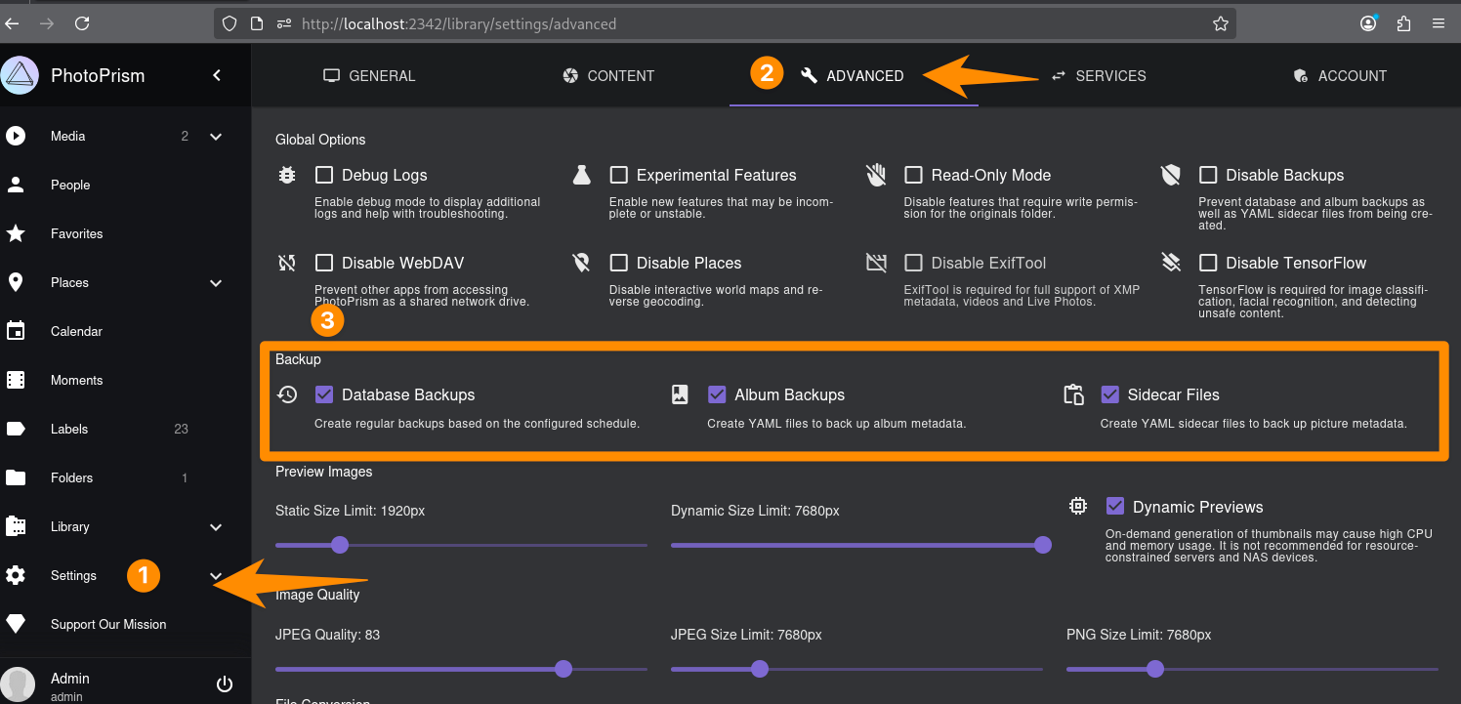The height and width of the screenshot is (704, 1461).
Task: Enable the Debug Logs checkbox
Action: tap(324, 175)
